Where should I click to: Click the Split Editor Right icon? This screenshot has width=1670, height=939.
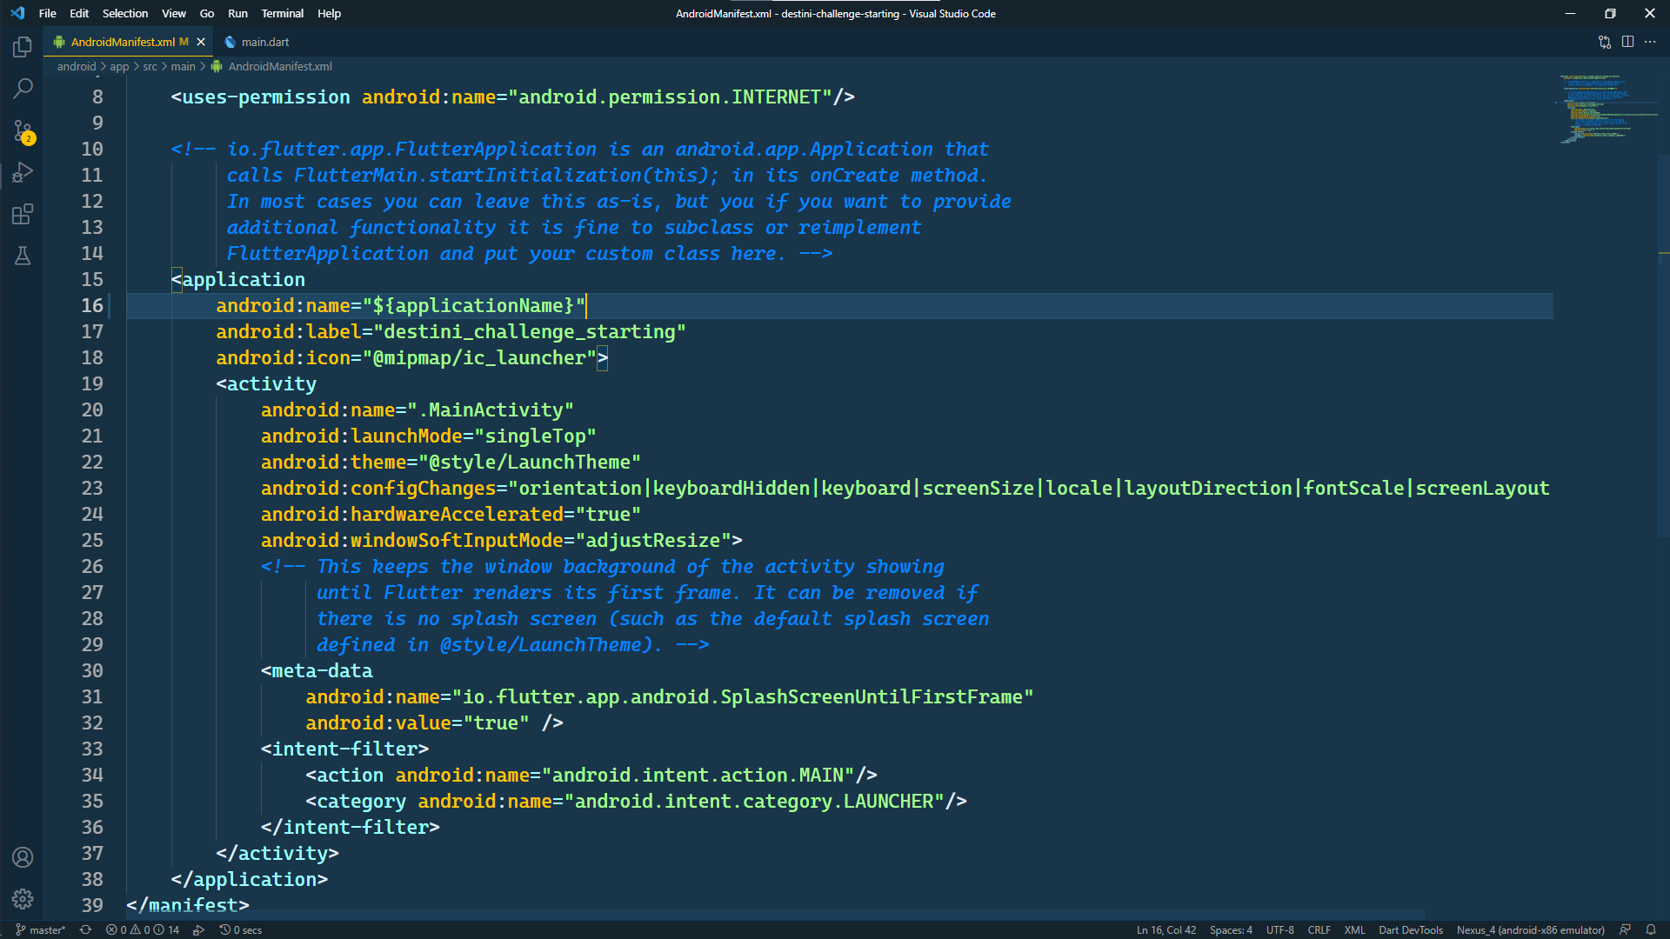pos(1627,42)
